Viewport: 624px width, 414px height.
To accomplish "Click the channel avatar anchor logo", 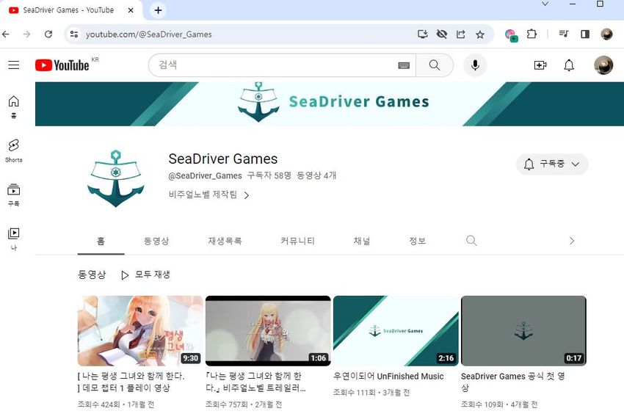I will point(116,178).
